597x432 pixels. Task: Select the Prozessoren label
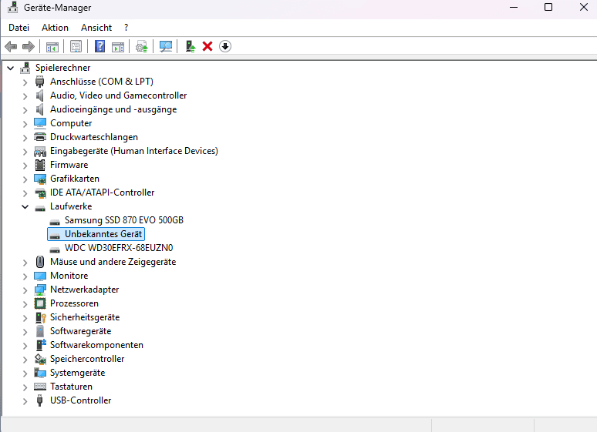[x=74, y=303]
